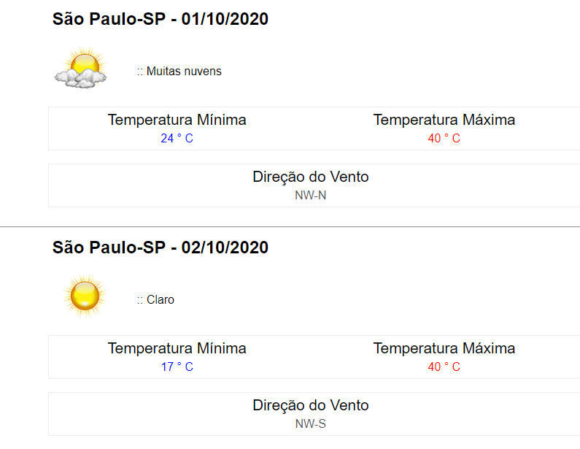
Task: Click the 17 °C minimum temperature value
Action: click(177, 367)
